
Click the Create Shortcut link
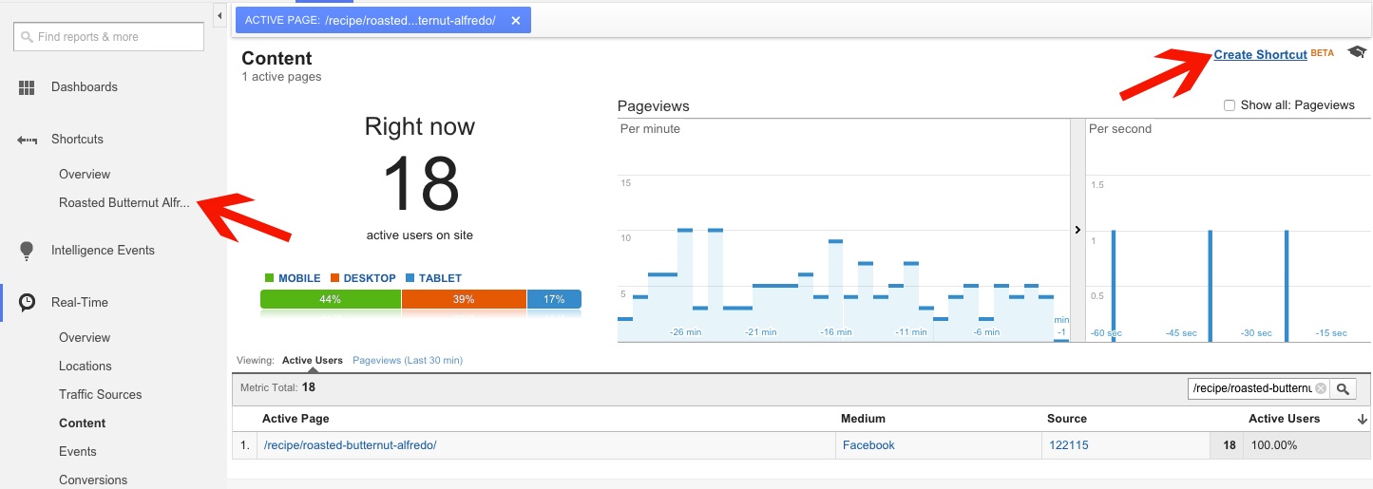1260,55
